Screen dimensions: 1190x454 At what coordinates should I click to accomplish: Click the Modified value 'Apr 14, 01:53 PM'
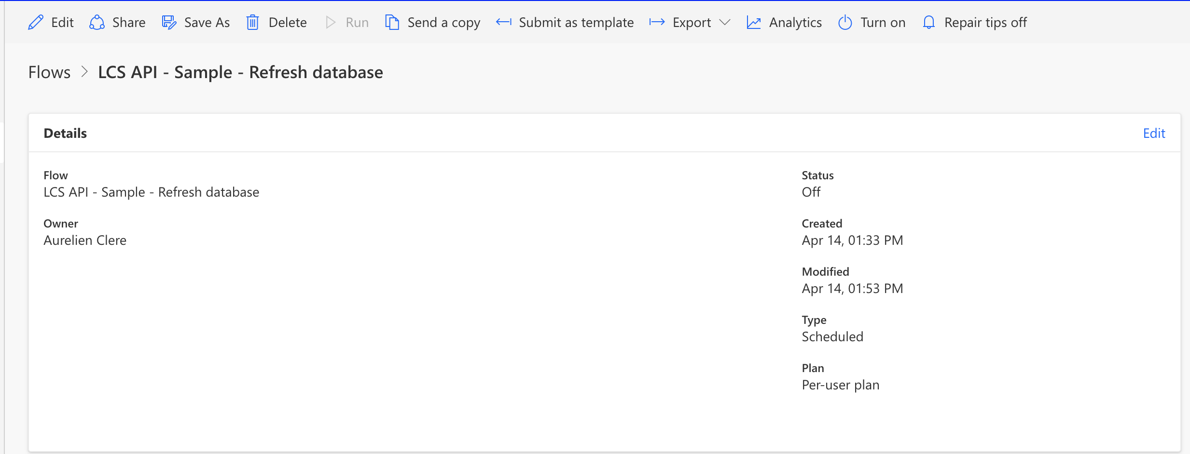(852, 289)
